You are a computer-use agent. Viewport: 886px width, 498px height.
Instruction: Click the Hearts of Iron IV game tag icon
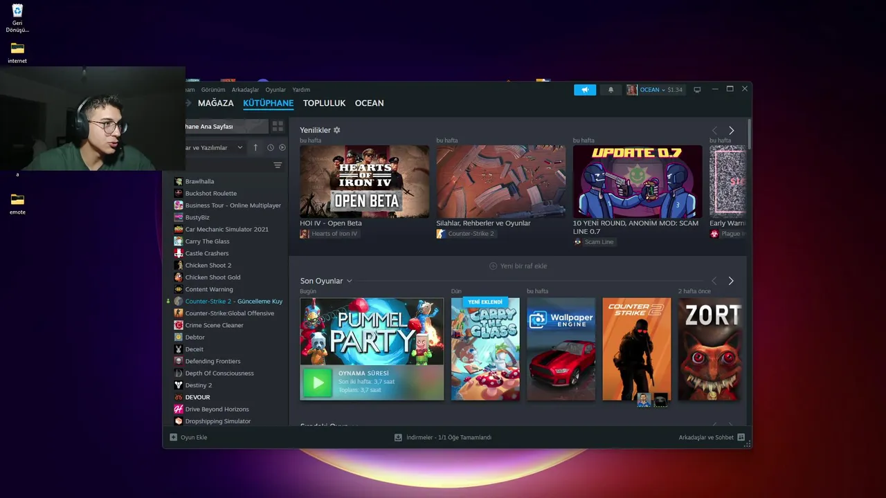pos(304,234)
